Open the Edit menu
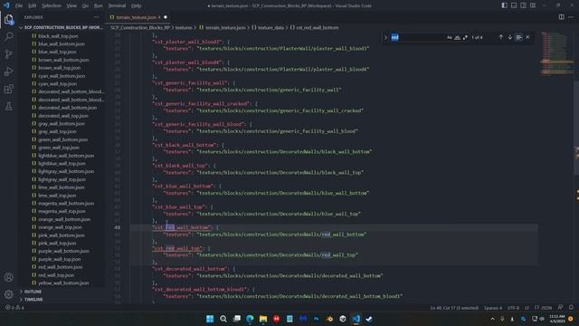This screenshot has height=326, width=579. pos(33,5)
